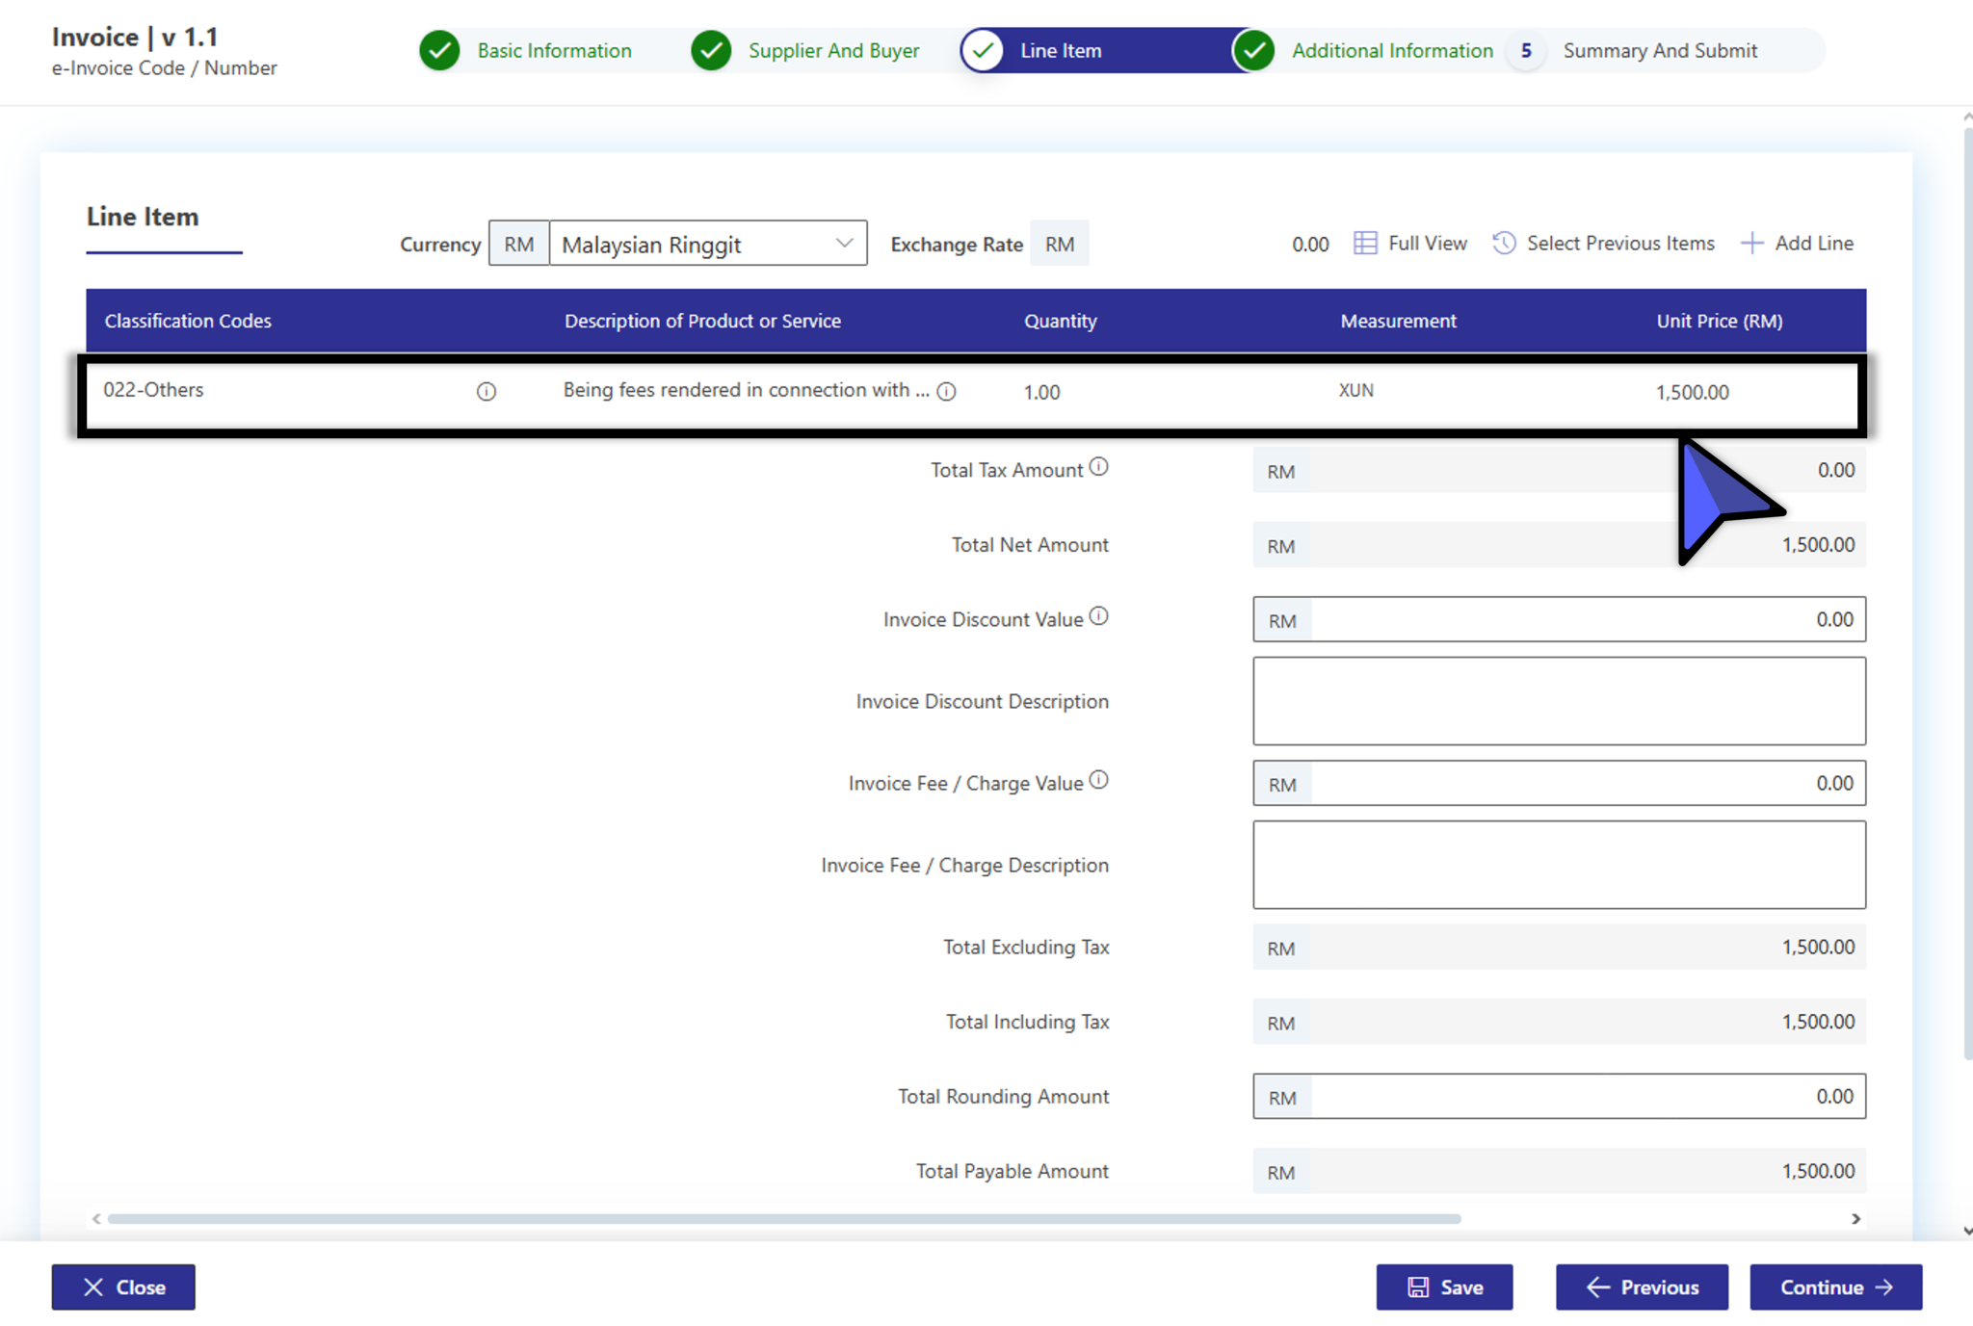The image size is (1973, 1326).
Task: View details of the product description info icon
Action: click(947, 391)
